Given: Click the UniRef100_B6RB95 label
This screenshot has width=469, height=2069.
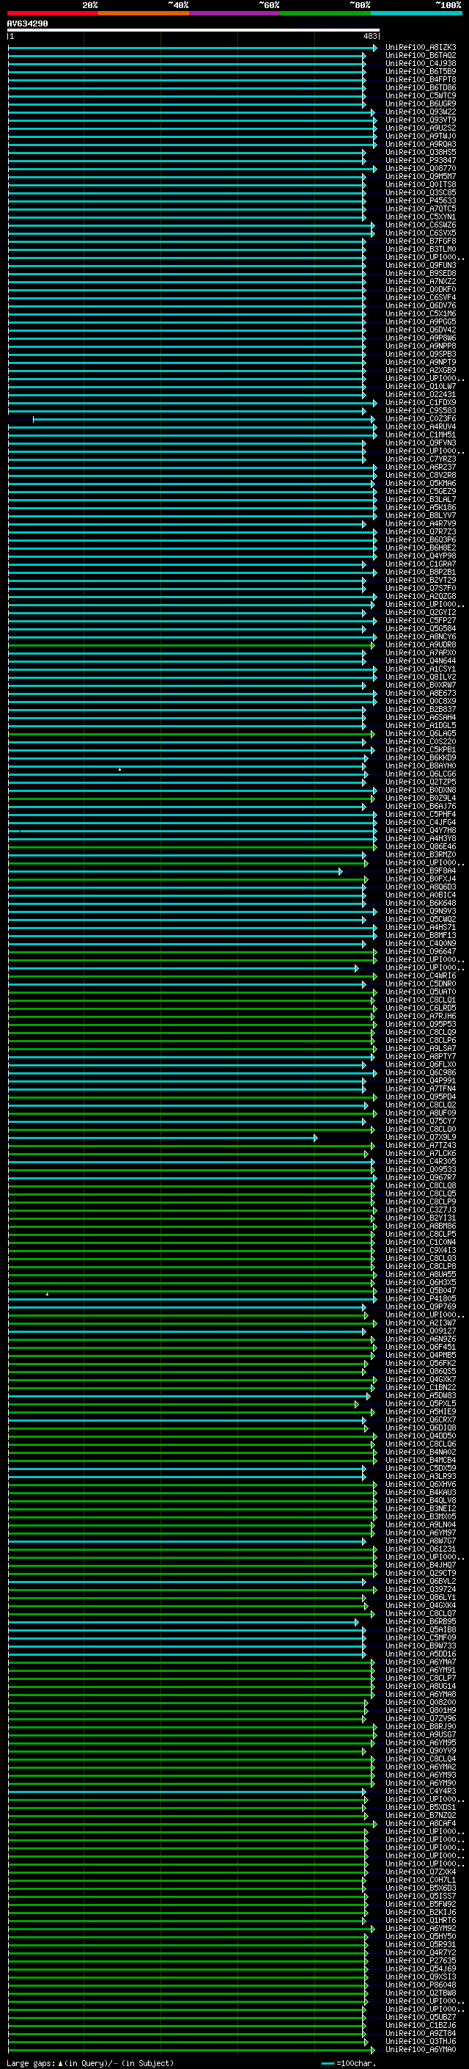Looking at the screenshot, I should pyautogui.click(x=421, y=1621).
